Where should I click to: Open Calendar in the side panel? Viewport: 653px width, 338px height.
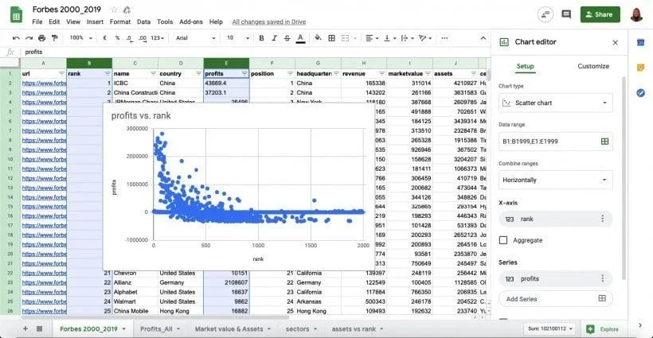coord(640,42)
